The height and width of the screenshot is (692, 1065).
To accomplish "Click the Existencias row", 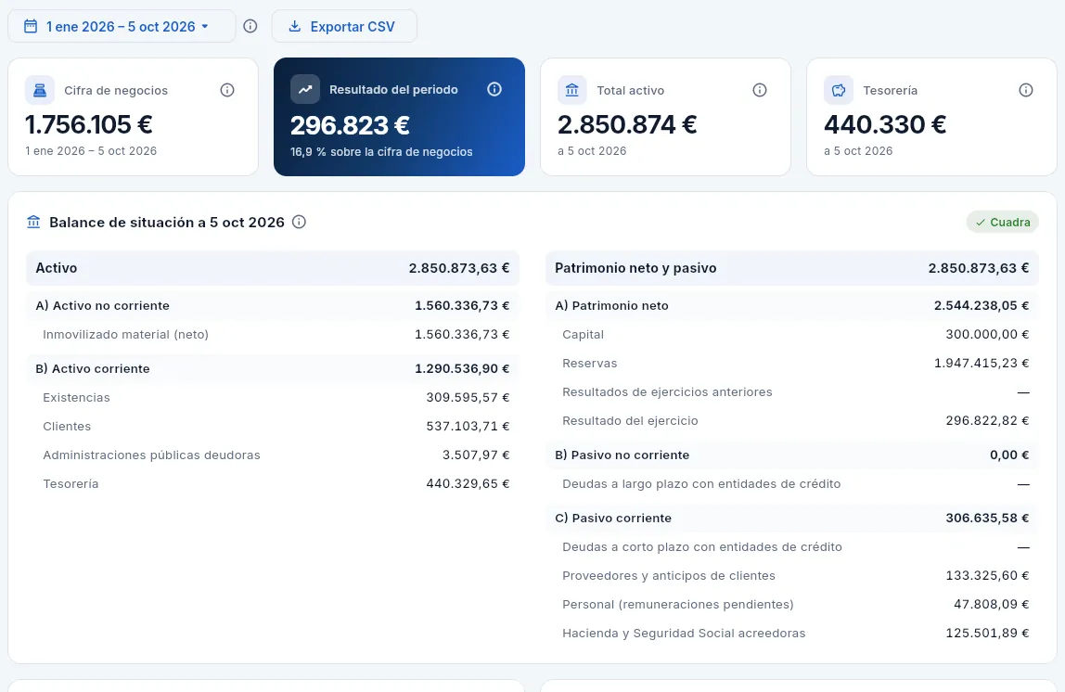I will point(273,398).
